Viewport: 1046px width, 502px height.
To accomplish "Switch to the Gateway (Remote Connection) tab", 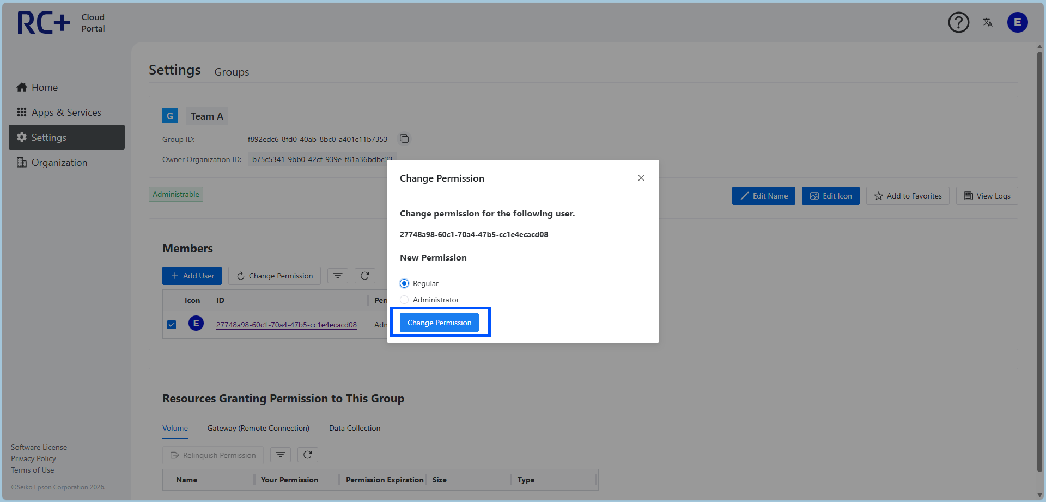I will pos(258,429).
